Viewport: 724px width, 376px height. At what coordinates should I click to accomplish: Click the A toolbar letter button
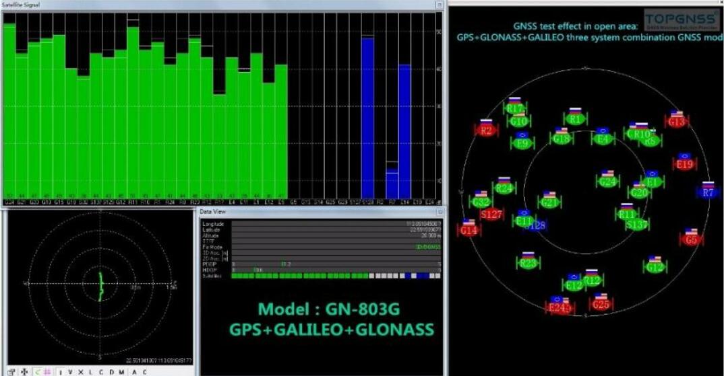[134, 372]
